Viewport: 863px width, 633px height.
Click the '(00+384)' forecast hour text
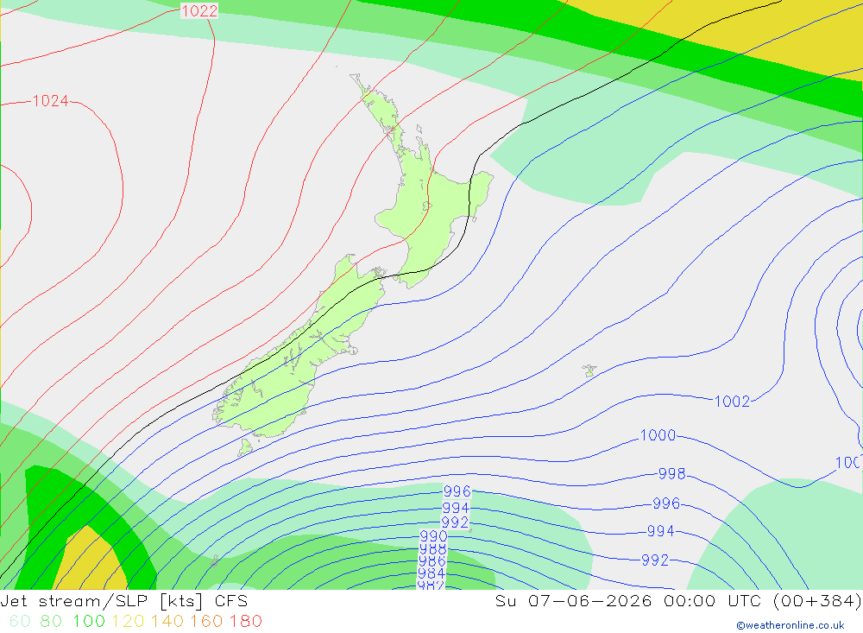[x=817, y=601]
